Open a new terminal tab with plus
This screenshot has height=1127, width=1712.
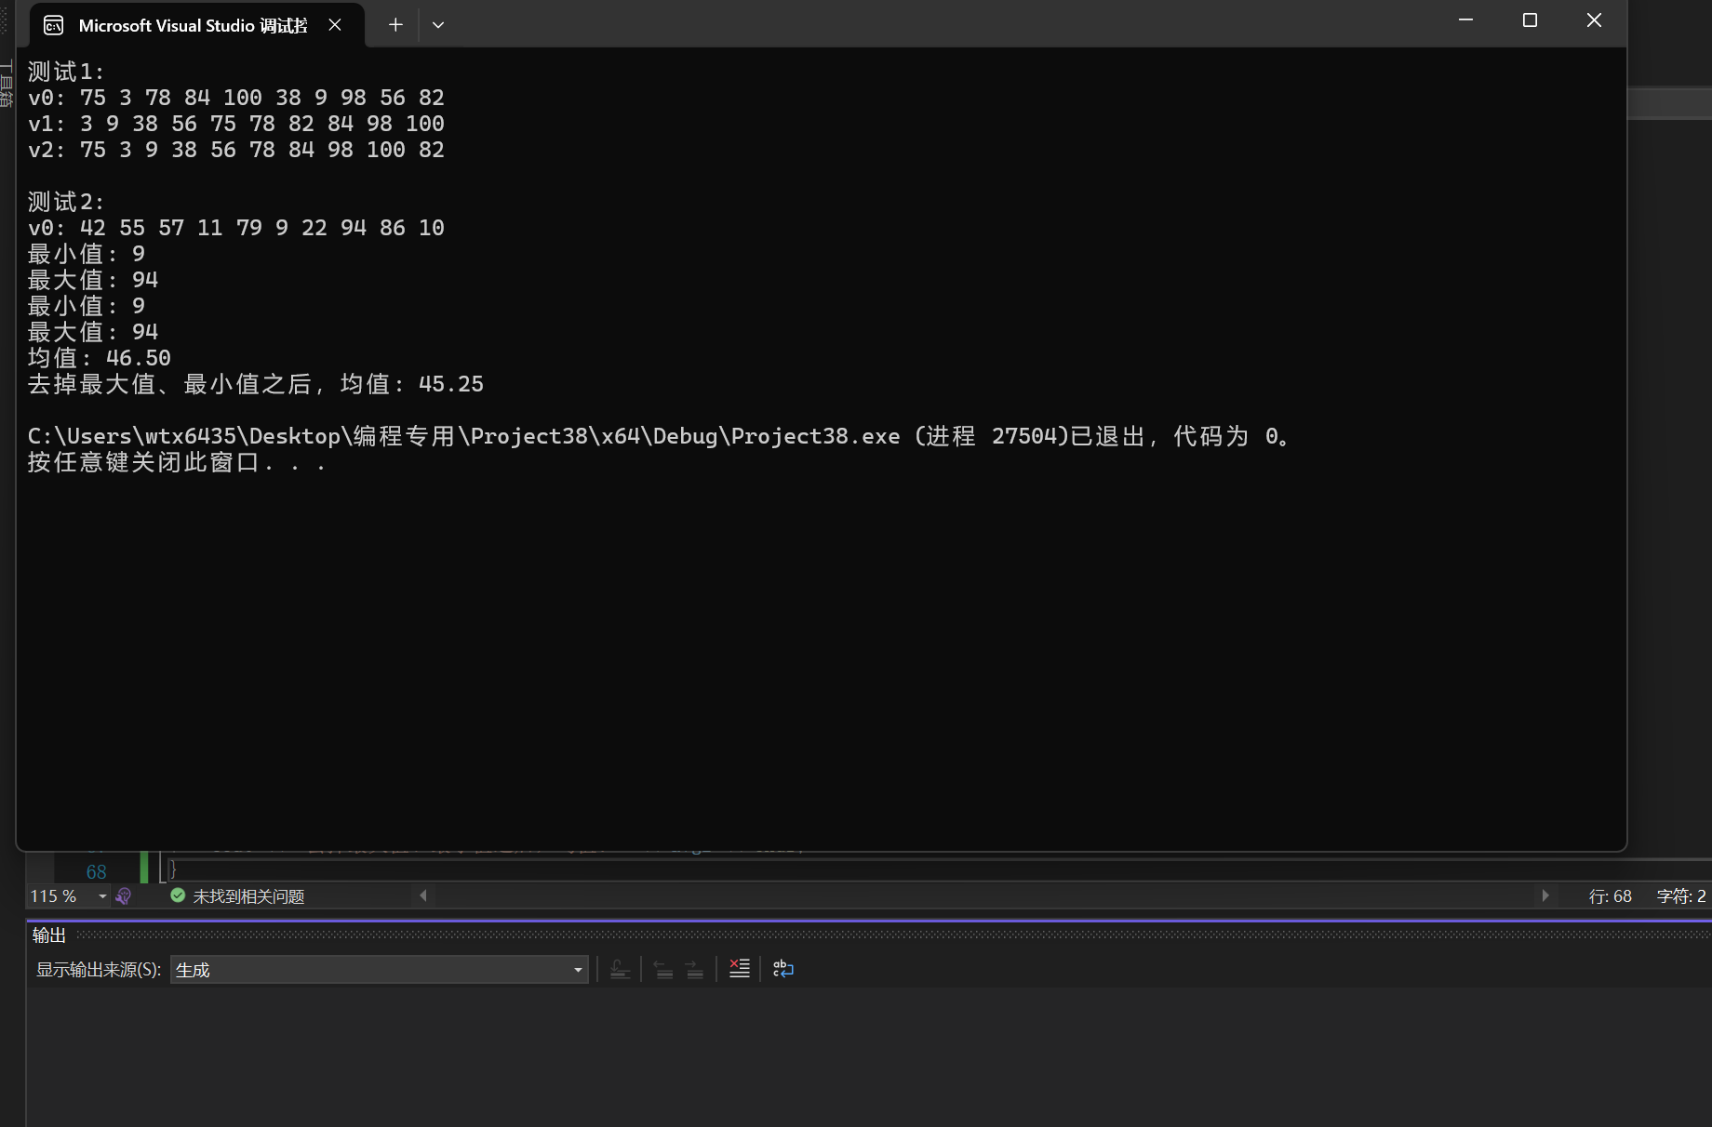[x=395, y=25]
